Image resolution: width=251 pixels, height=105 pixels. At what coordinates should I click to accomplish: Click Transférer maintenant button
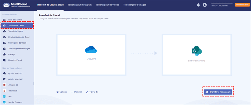tap(218, 92)
